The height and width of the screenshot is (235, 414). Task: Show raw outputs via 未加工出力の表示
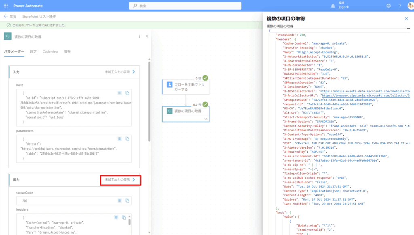tap(120, 179)
